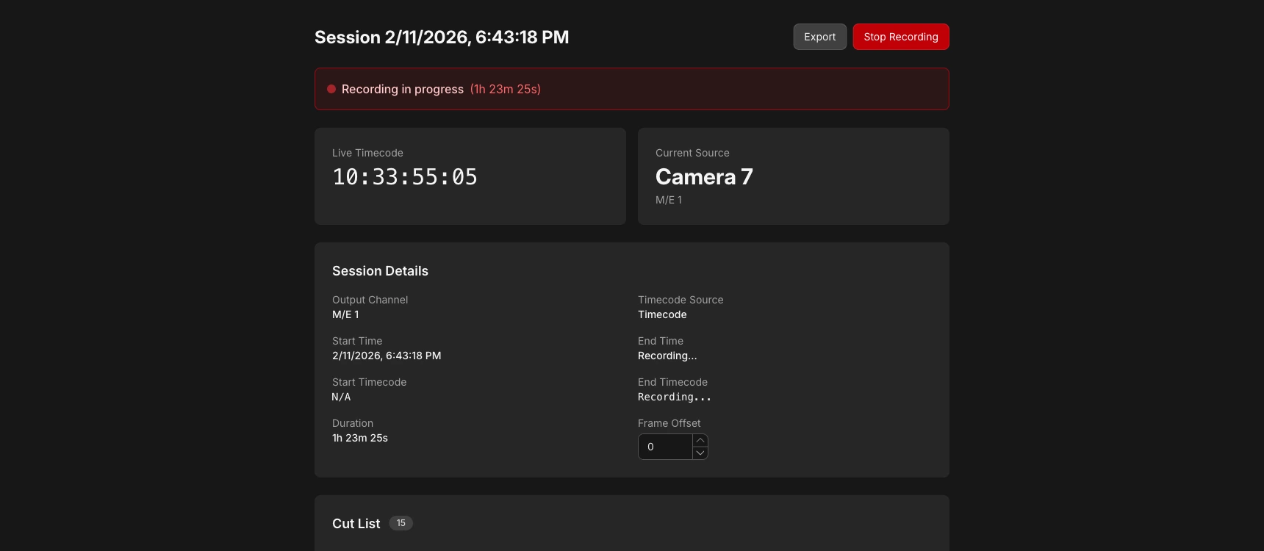The image size is (1264, 551).
Task: Click the live timecode 10:33:55:05 readout
Action: [x=405, y=177]
